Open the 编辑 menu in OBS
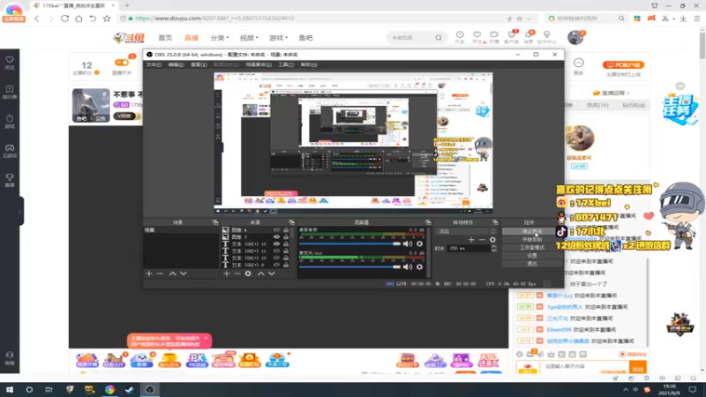This screenshot has width=706, height=397. click(176, 64)
